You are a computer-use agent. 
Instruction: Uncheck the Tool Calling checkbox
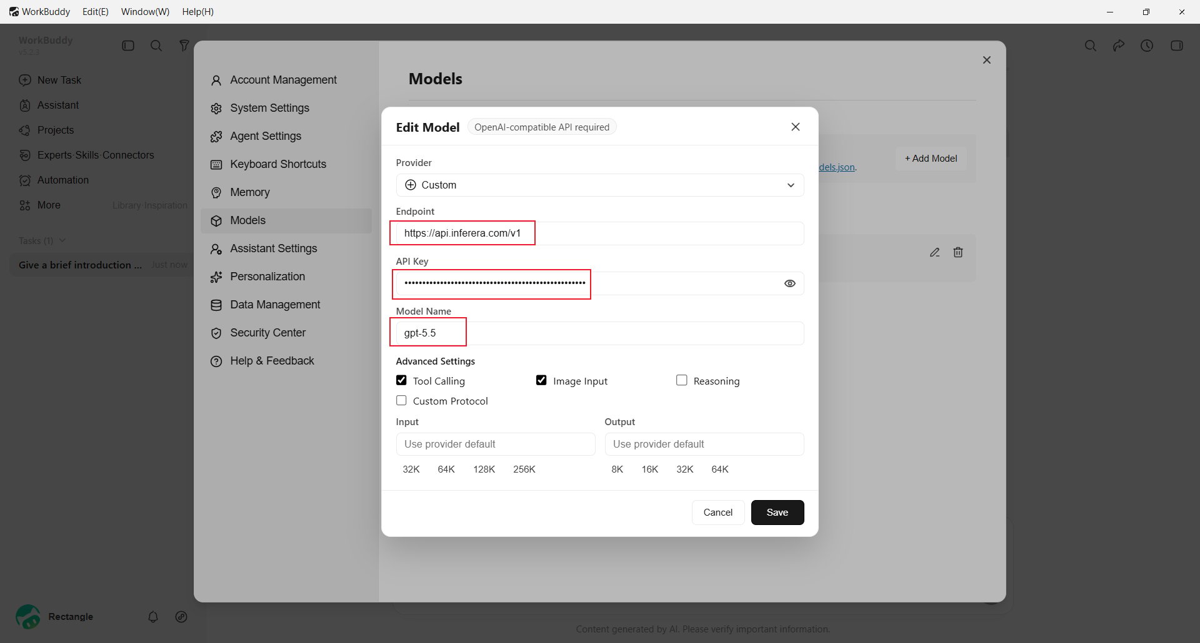[x=401, y=380]
